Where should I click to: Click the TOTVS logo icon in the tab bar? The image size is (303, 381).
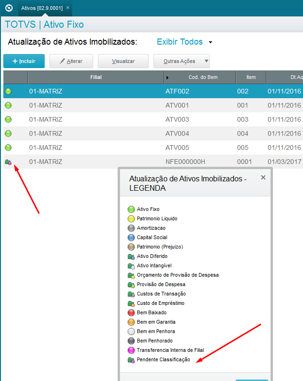tap(9, 8)
